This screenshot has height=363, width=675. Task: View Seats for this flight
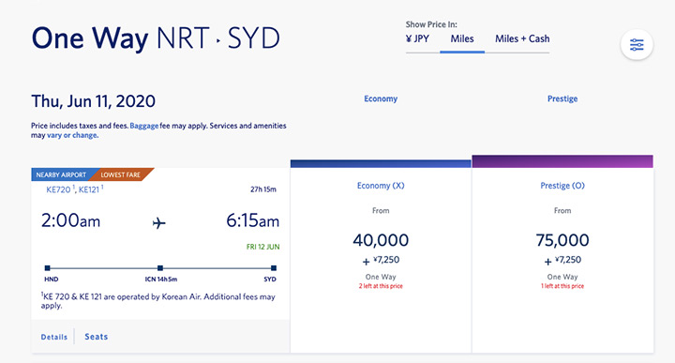point(96,337)
